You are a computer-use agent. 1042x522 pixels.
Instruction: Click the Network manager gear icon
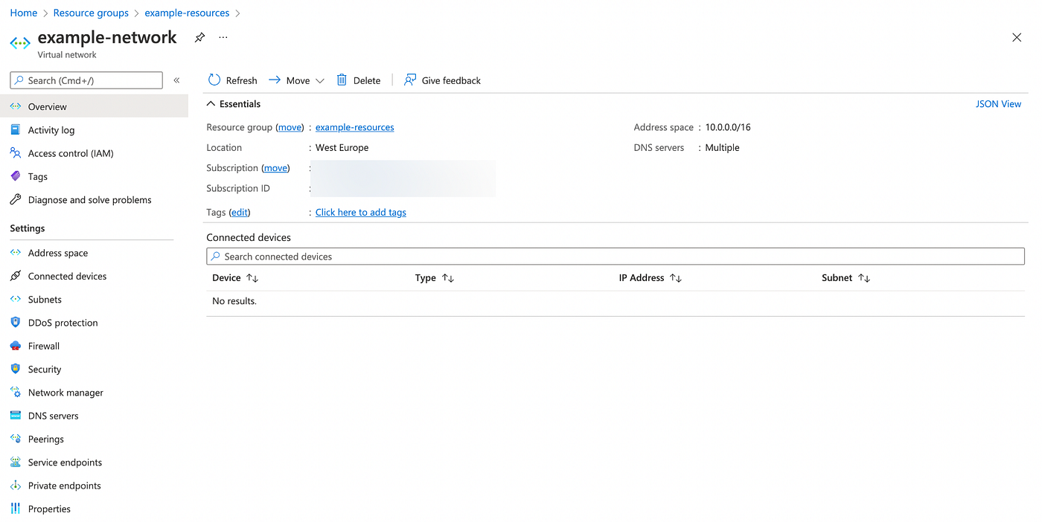(16, 392)
